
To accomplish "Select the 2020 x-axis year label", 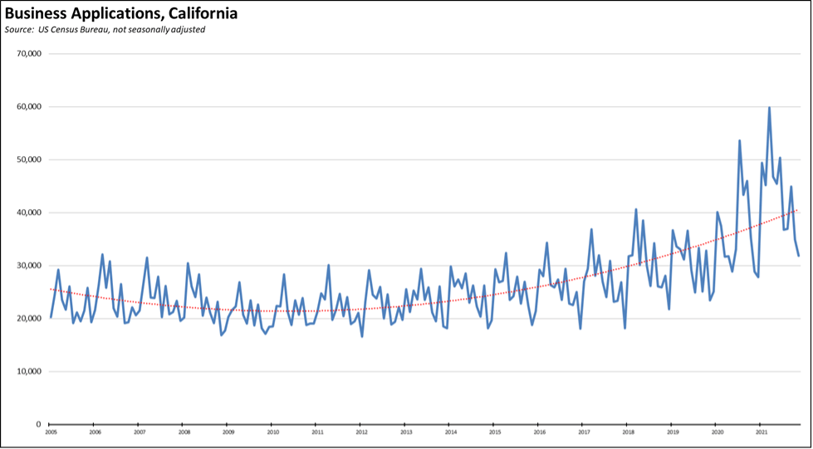I will point(717,432).
